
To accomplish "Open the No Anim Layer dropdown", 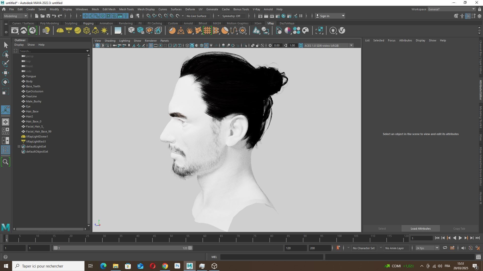I will tap(396, 248).
